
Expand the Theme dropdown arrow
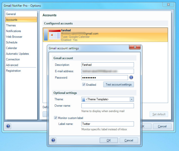pyautogui.click(x=132, y=99)
